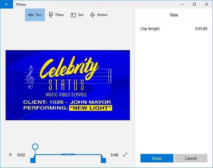The width and height of the screenshot is (213, 168).
Task: Click the end time 3:48 label
Action: coord(114,155)
